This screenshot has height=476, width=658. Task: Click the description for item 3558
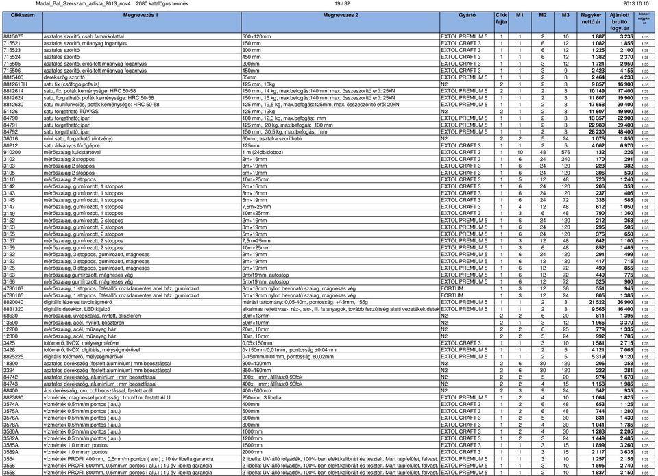coord(128,473)
